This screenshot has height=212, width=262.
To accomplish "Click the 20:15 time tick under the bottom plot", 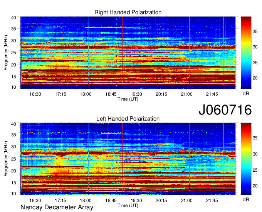I will click(161, 200).
